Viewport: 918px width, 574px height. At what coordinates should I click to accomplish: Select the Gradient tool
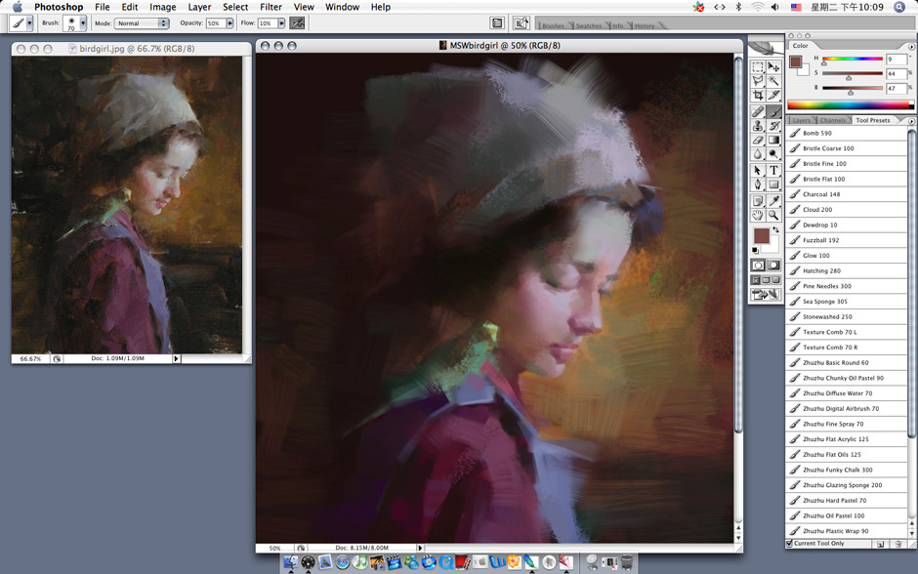pyautogui.click(x=773, y=140)
